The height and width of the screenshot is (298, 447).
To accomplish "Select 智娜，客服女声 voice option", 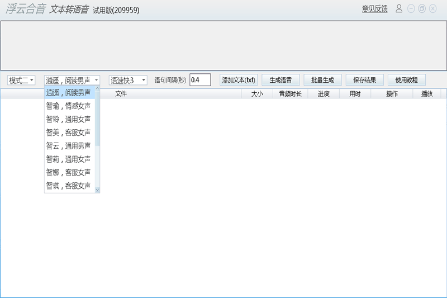I will click(69, 173).
